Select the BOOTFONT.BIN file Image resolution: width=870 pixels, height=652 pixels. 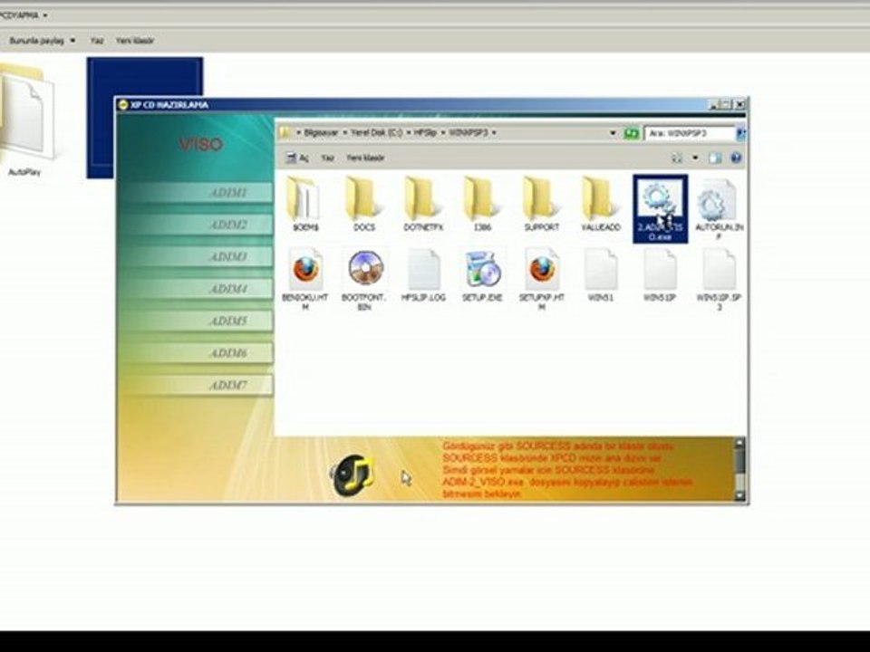coord(364,279)
